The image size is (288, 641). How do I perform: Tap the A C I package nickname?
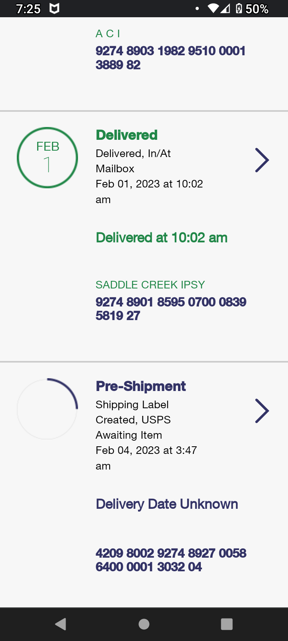[x=108, y=34]
